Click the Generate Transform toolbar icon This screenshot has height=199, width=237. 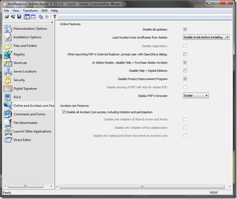[x=41, y=17]
